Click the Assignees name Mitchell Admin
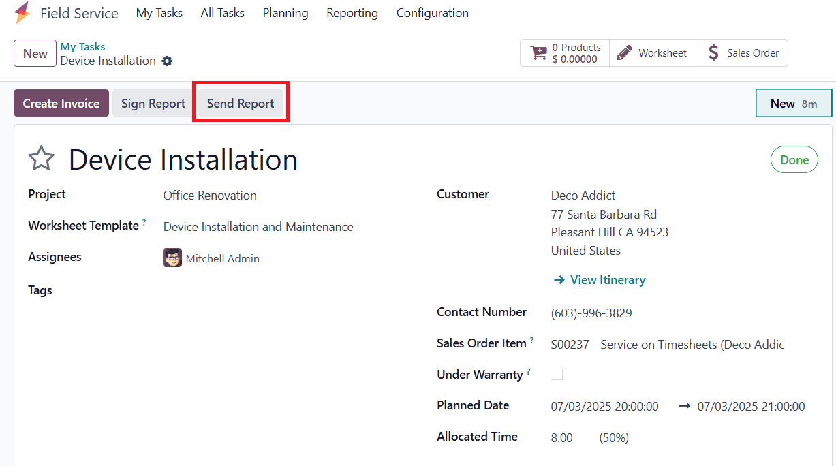The height and width of the screenshot is (466, 836). (223, 259)
